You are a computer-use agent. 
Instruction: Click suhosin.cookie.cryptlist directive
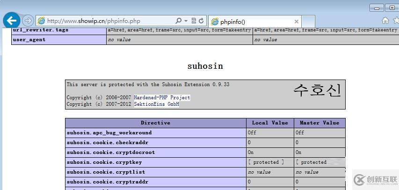pyautogui.click(x=156, y=172)
